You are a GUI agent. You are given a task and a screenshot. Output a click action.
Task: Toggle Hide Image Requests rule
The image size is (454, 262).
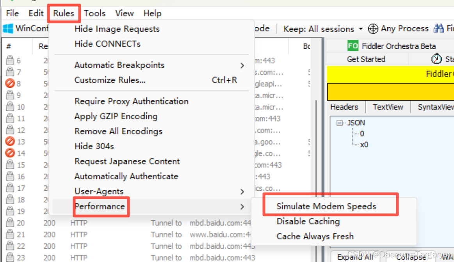point(117,29)
